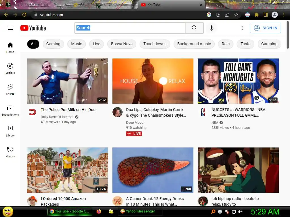290x217 pixels.
Task: Click NBA channel name link
Action: tap(215, 123)
